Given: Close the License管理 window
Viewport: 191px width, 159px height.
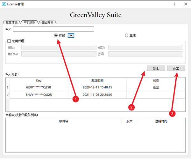Looking at the screenshot, I should 186,4.
